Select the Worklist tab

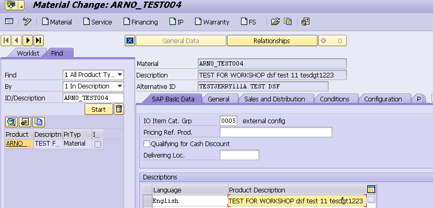(28, 53)
